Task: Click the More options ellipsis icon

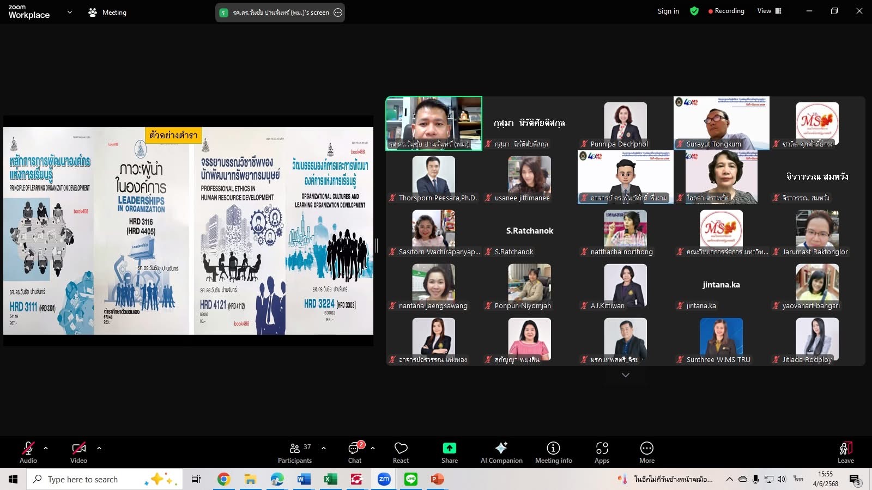Action: (x=646, y=448)
